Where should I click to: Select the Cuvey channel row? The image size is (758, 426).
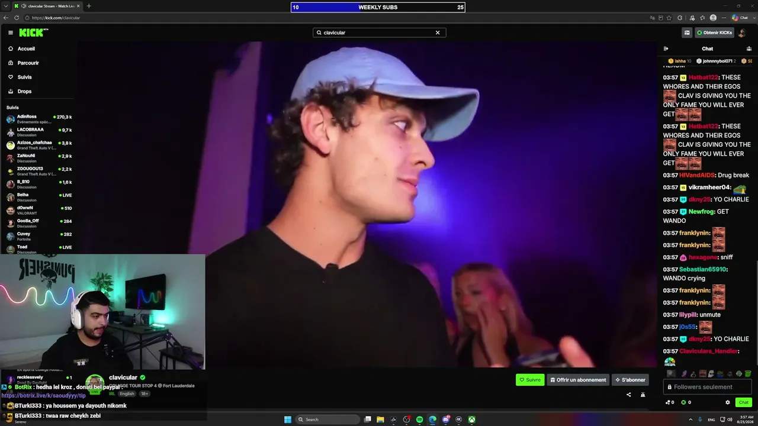(39, 236)
